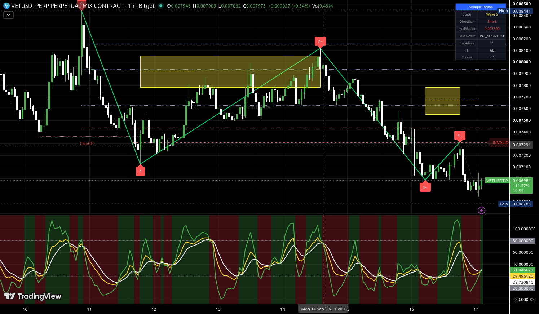This screenshot has width=539, height=314.
Task: Click the red CHoCH label
Action: click(x=87, y=143)
